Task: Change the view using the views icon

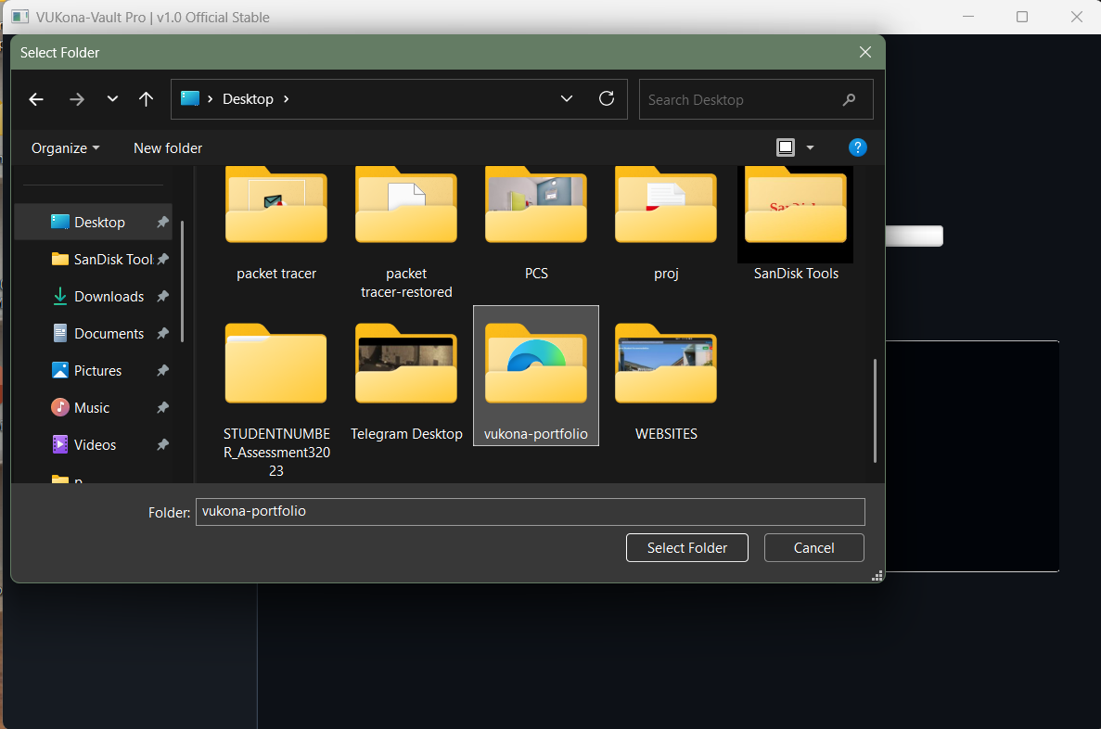Action: click(785, 147)
